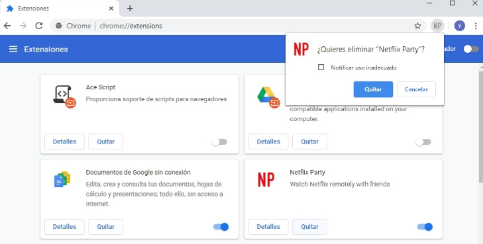483x244 pixels.
Task: Toggle developer mode switch in header
Action: pyautogui.click(x=471, y=49)
